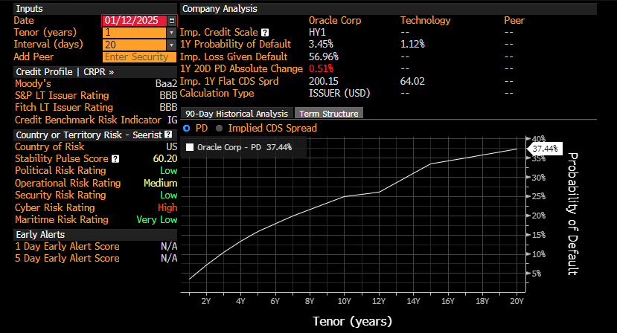The height and width of the screenshot is (333, 617).
Task: Click the Oracle 1Y PD value 3.45%
Action: coord(321,45)
